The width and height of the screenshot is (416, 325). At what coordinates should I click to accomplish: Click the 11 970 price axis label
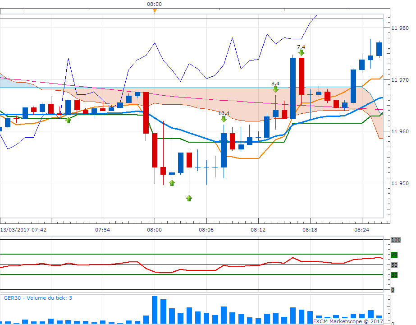pyautogui.click(x=400, y=80)
